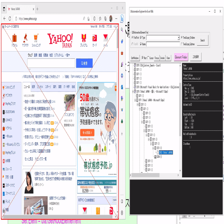The height and width of the screenshot is (224, 224).
Task: Select the 画像 search tab
Action: [x=36, y=55]
